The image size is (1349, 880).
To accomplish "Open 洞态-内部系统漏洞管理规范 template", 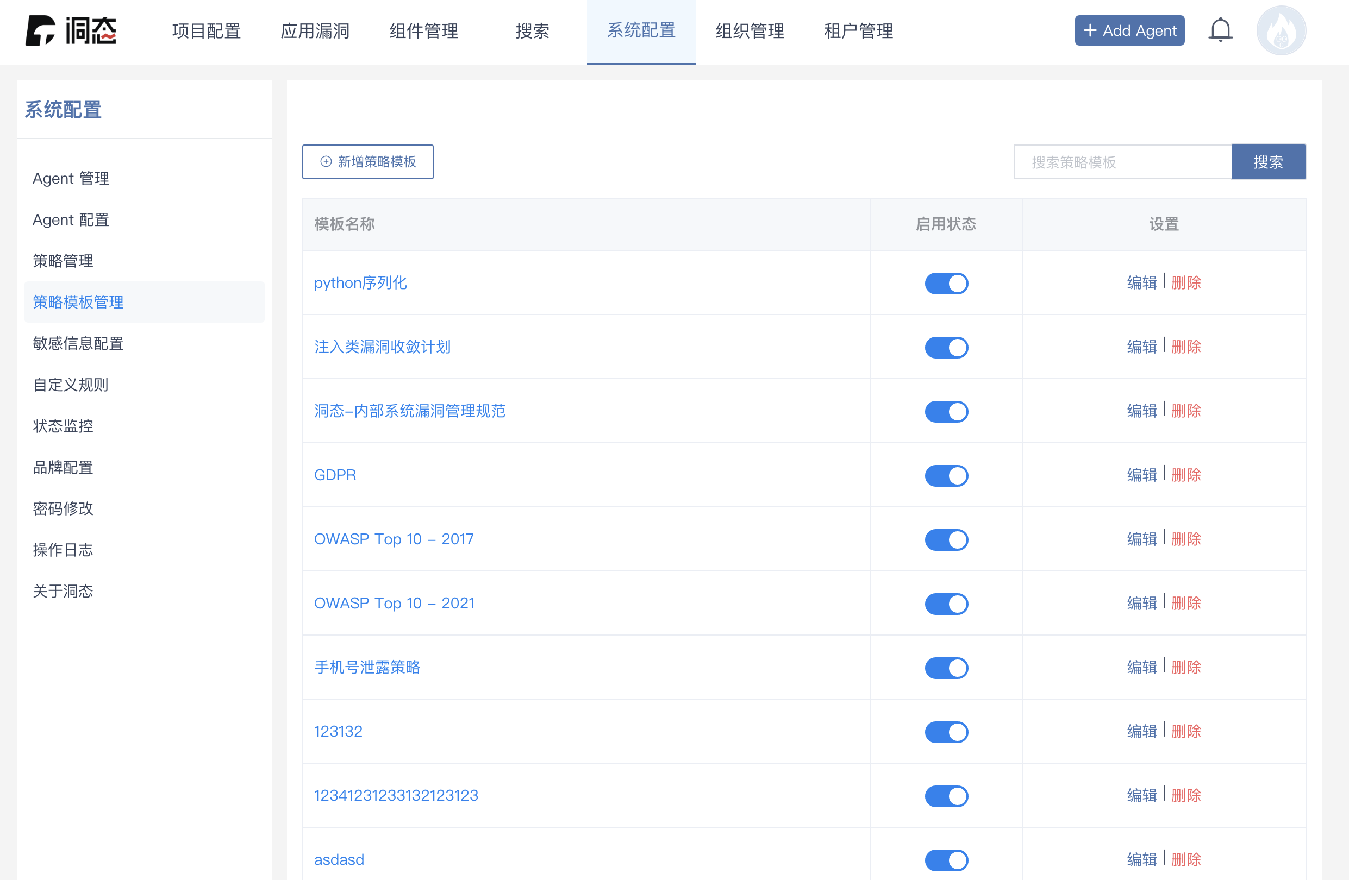I will (x=410, y=411).
